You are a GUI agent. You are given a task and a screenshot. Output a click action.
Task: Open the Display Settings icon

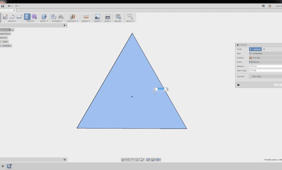click(x=148, y=160)
